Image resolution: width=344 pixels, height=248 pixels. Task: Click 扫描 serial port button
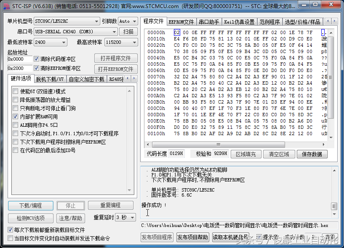tap(128, 32)
